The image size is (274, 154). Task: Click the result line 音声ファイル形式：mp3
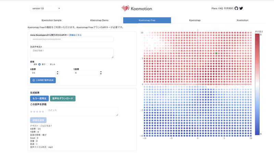pyautogui.click(x=41, y=147)
